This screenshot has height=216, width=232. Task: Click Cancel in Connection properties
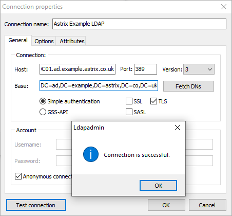coord(207,205)
